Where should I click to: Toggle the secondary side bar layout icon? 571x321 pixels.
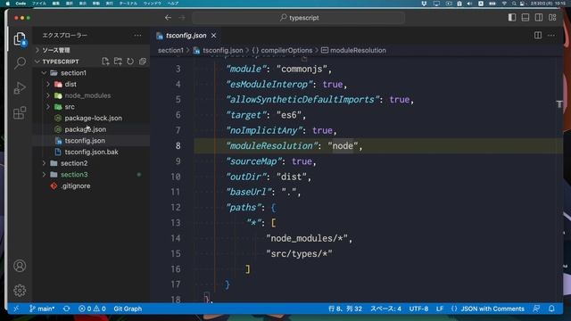point(539,18)
